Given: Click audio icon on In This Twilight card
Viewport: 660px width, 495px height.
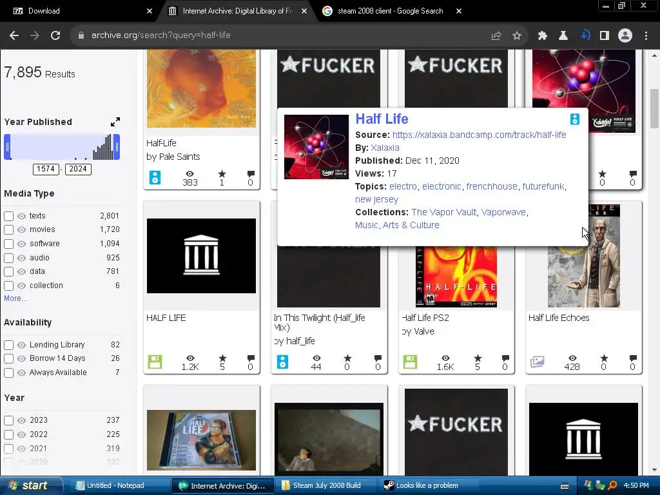Looking at the screenshot, I should pyautogui.click(x=282, y=362).
